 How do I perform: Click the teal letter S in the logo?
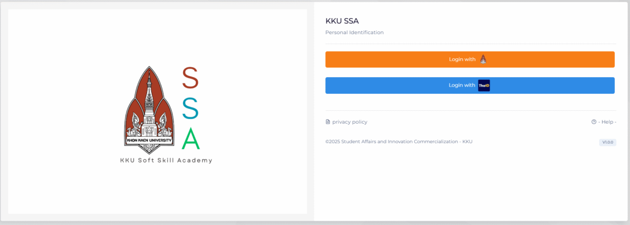tap(190, 109)
